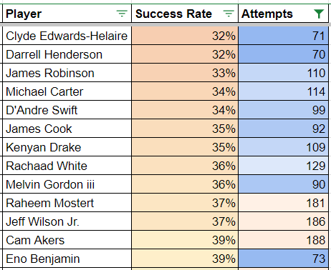Open the Player column filter icon
331x270 pixels.
122,14
